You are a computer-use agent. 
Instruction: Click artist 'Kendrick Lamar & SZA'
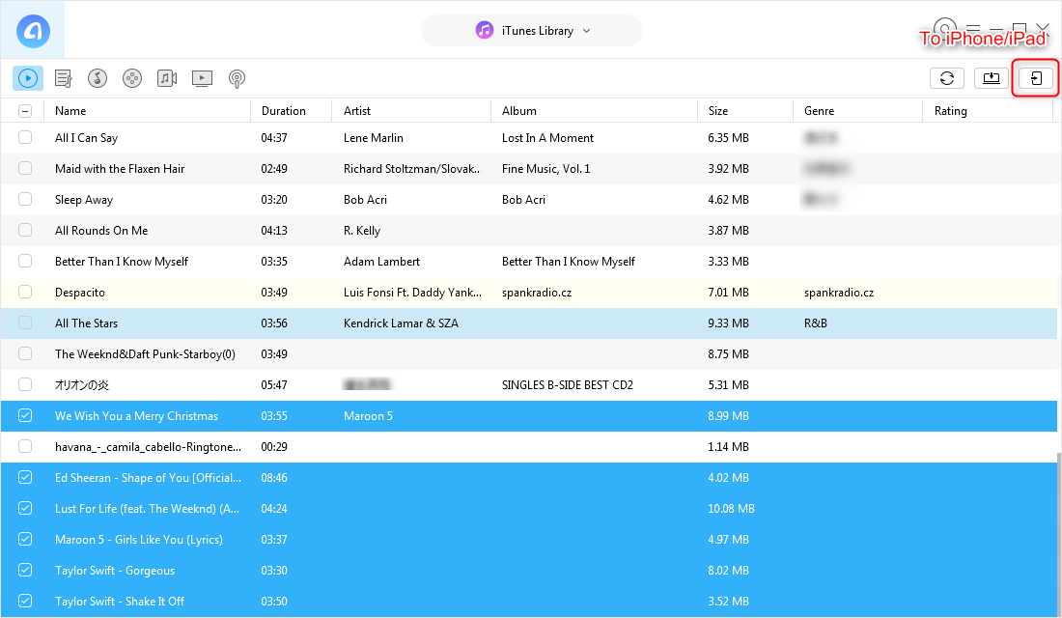click(401, 323)
